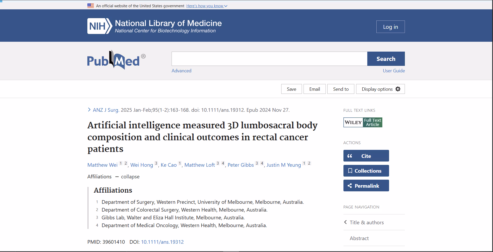Click the Search button
This screenshot has width=493, height=252.
pos(386,59)
